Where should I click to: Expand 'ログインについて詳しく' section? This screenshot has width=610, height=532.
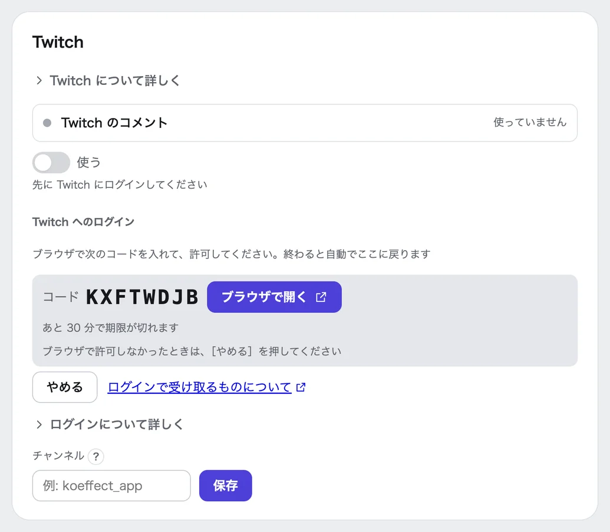[109, 424]
